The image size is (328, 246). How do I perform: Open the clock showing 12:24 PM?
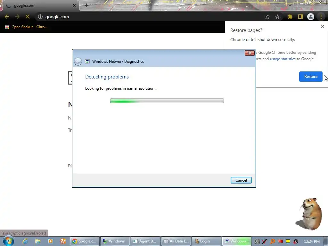pyautogui.click(x=311, y=242)
